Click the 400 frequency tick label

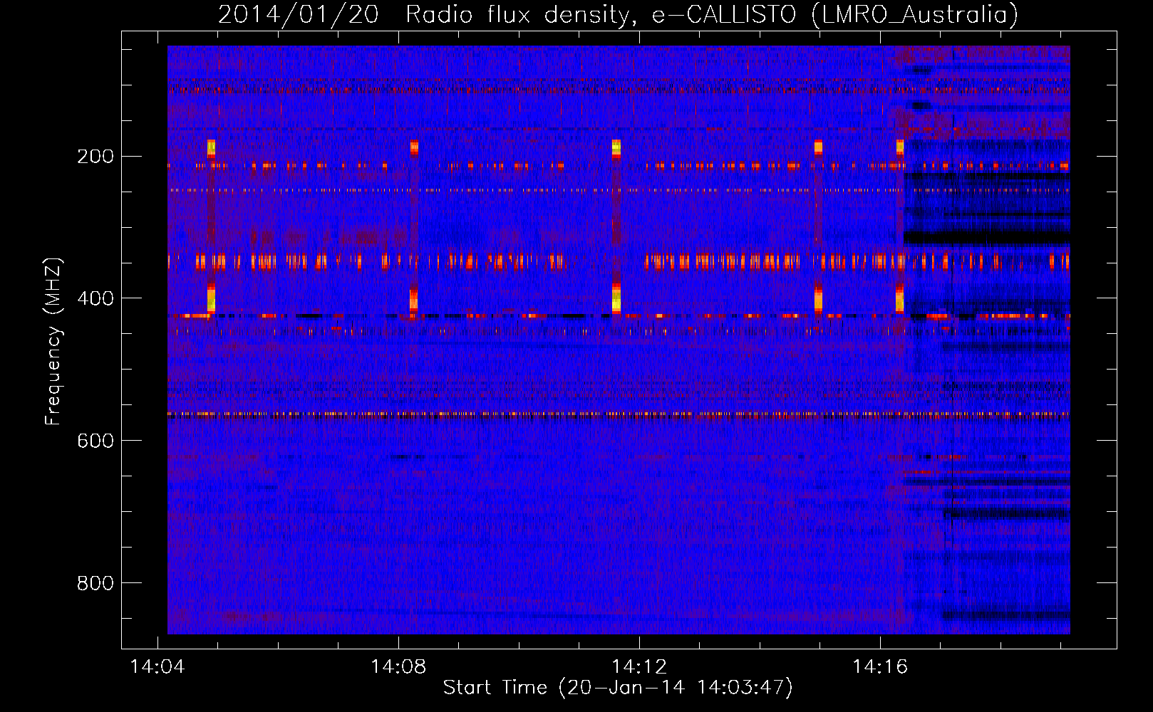(x=95, y=298)
